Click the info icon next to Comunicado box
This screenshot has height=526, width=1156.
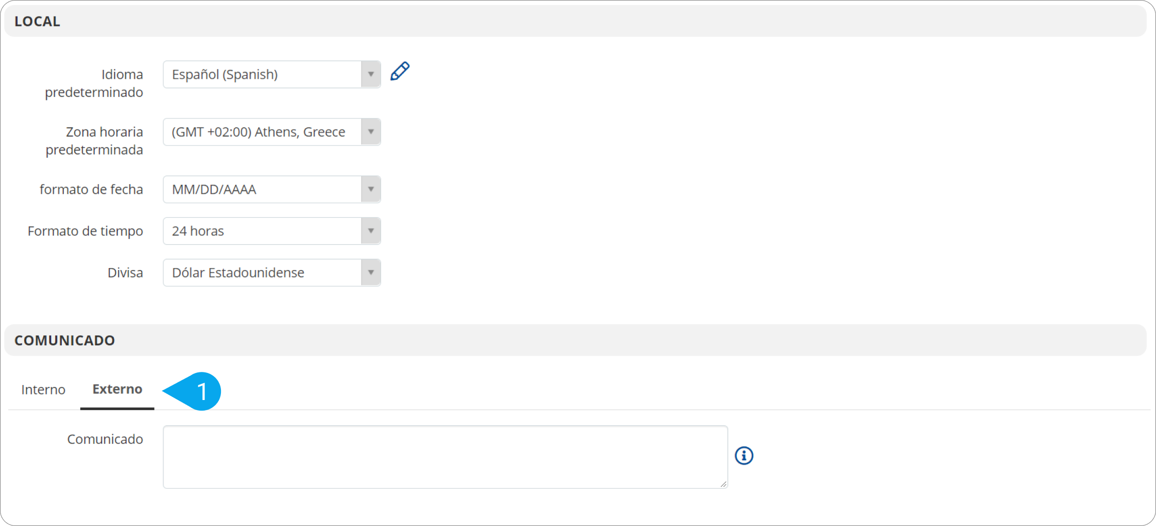click(x=744, y=456)
